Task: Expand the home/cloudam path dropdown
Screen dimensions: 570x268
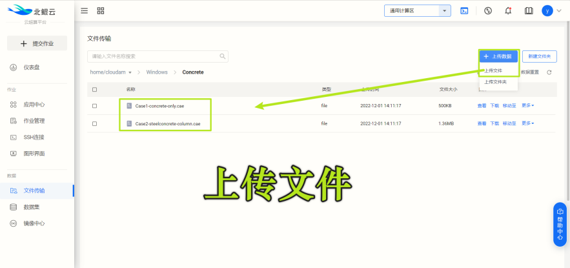Action: pos(130,72)
